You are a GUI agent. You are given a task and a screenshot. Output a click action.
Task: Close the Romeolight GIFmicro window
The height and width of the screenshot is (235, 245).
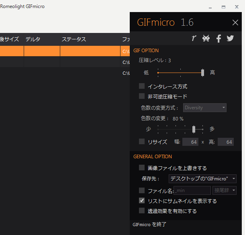click(237, 7)
